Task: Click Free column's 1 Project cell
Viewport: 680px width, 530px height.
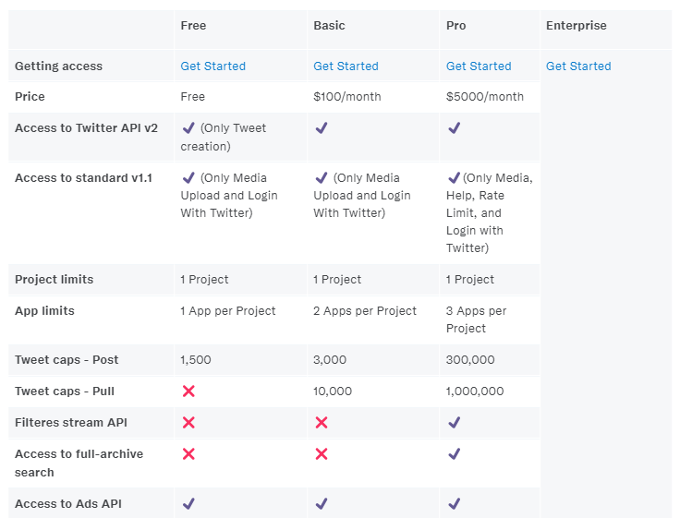Action: [204, 279]
